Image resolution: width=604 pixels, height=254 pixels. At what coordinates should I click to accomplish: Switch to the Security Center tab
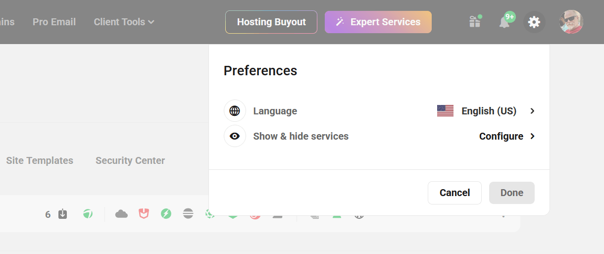tap(130, 160)
